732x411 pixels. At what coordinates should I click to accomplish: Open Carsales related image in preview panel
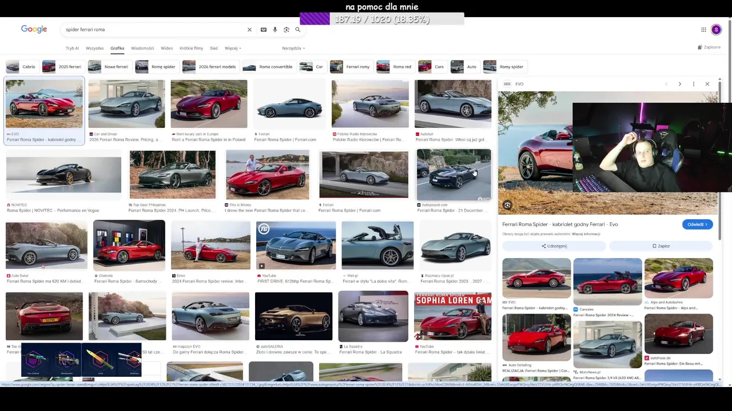click(607, 281)
